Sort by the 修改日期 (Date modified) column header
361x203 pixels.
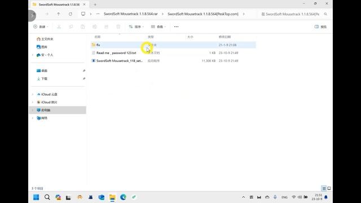(x=224, y=37)
